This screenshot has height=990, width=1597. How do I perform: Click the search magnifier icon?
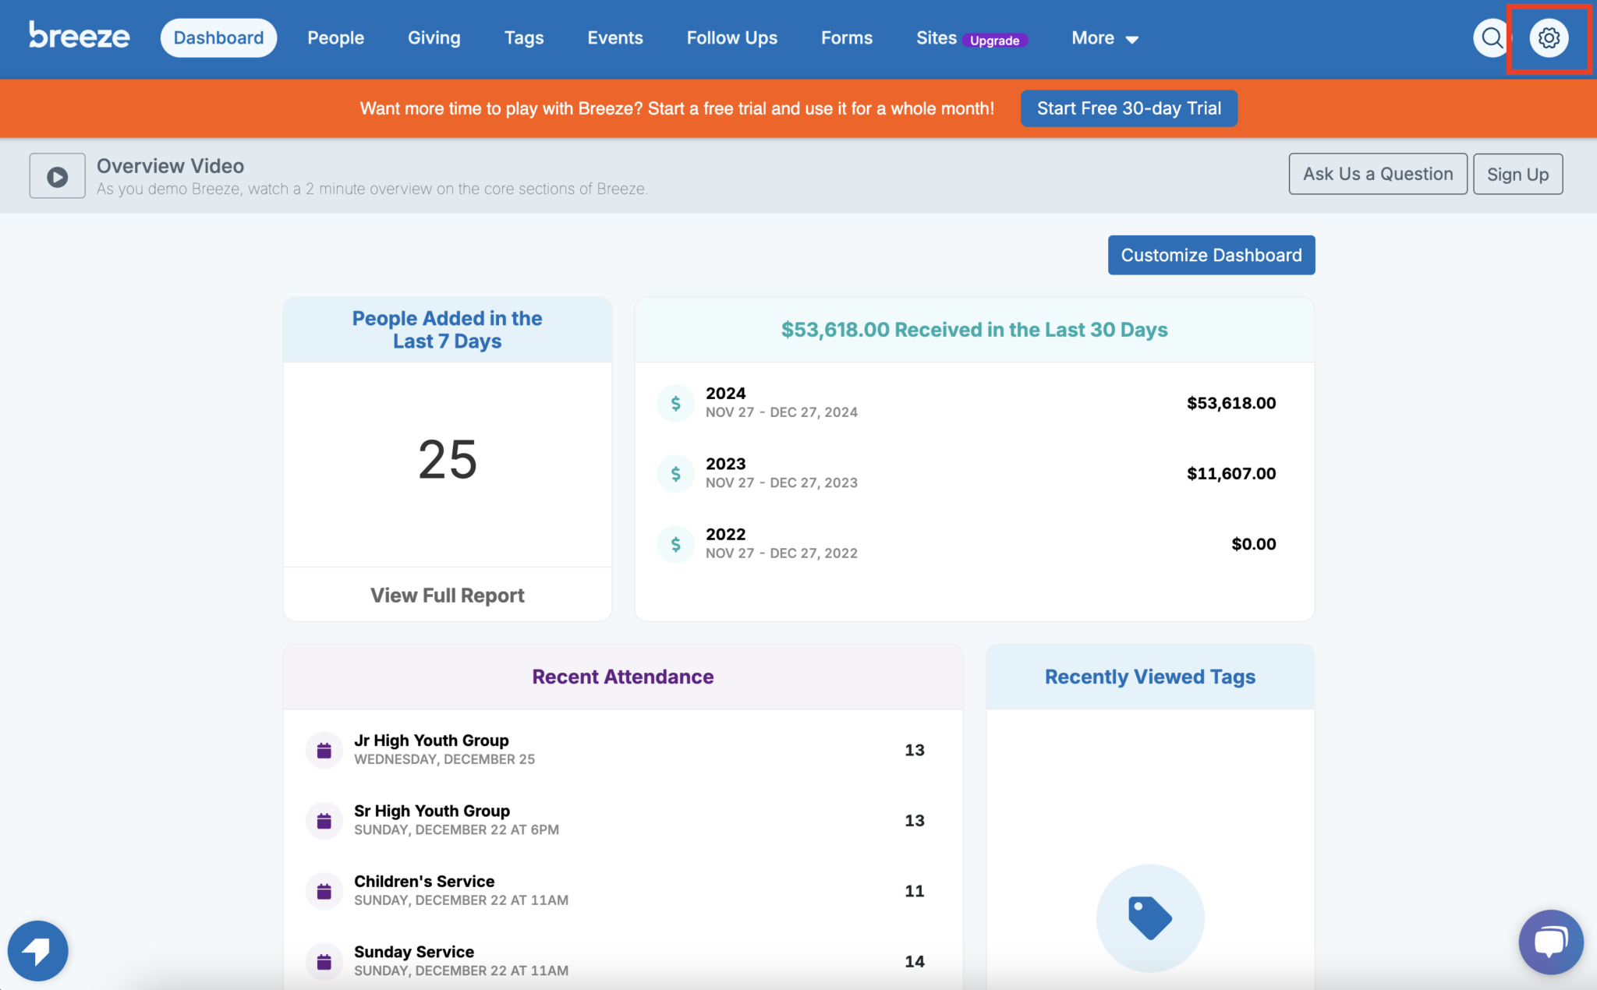coord(1492,38)
